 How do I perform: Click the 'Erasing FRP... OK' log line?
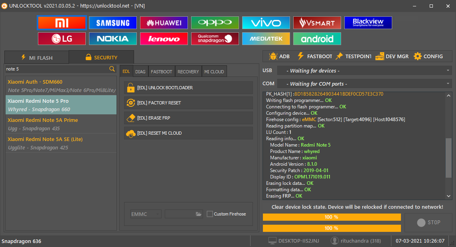284,196
